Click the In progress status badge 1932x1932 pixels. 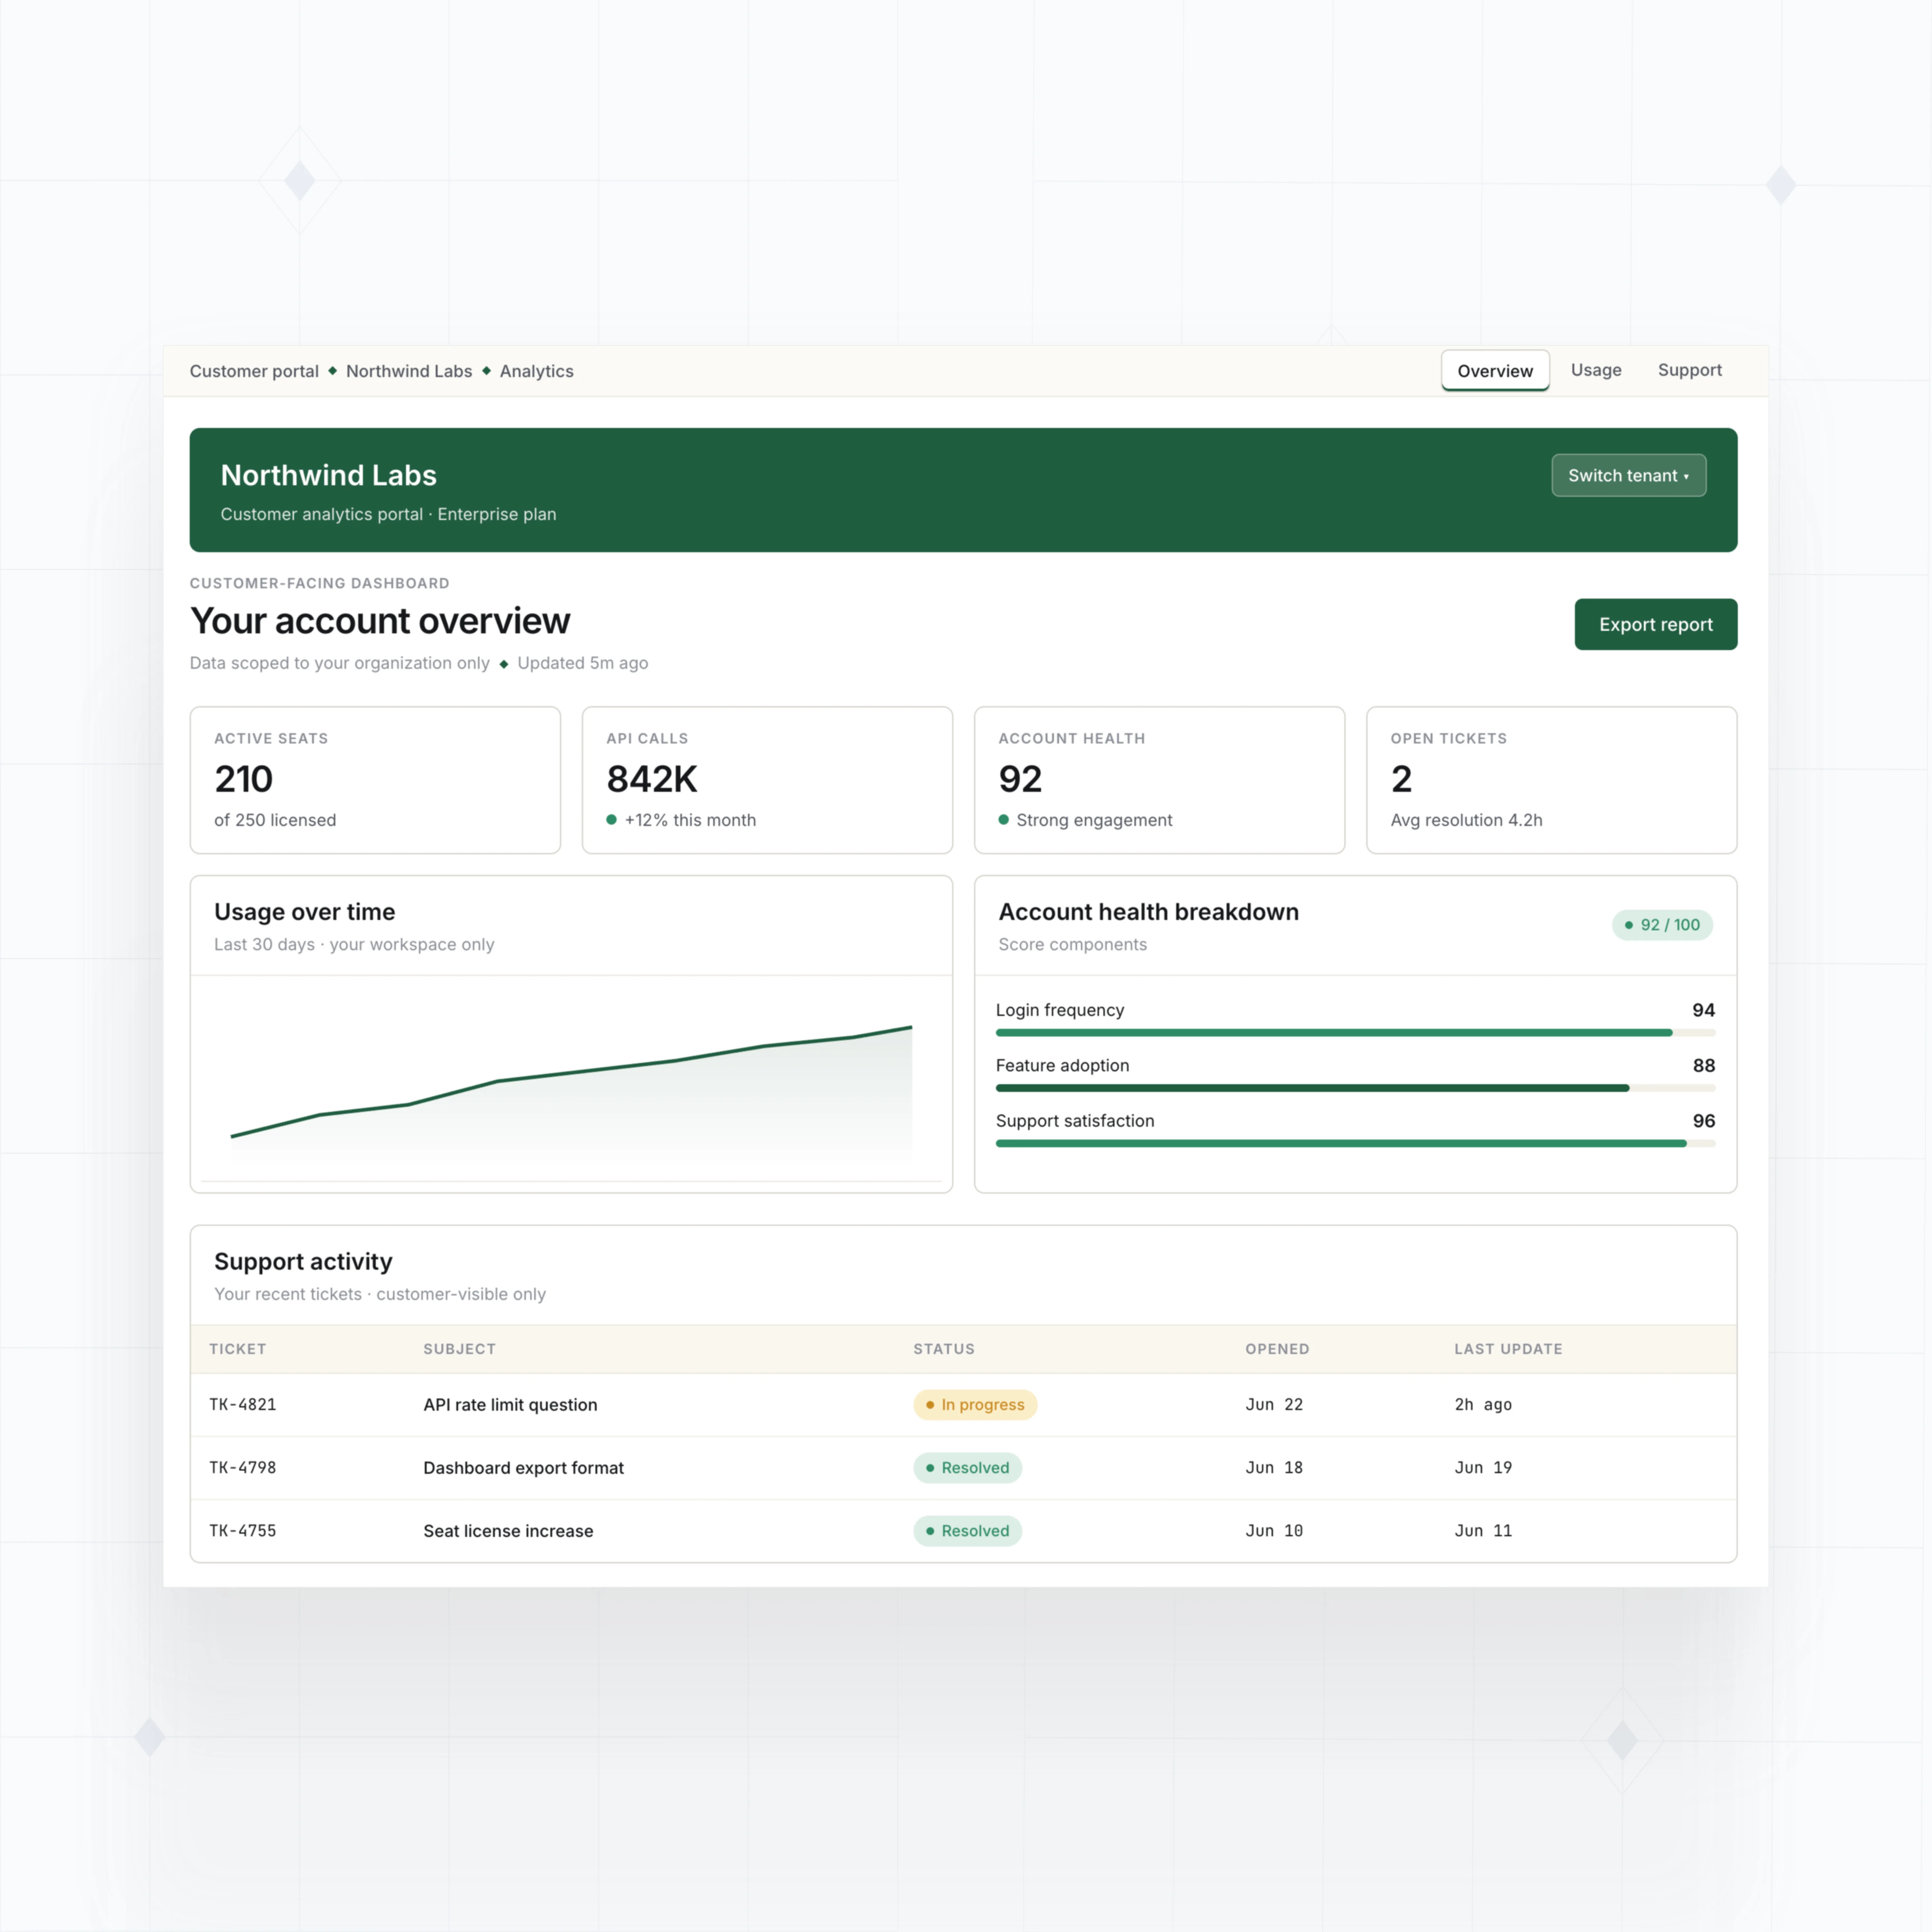point(975,1405)
